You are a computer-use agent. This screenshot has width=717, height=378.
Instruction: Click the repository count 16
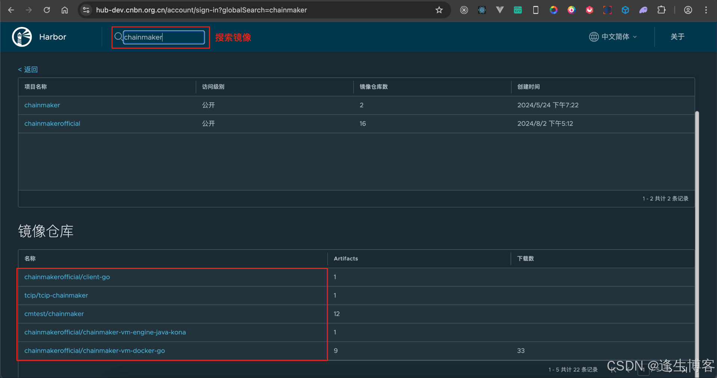[x=363, y=123]
